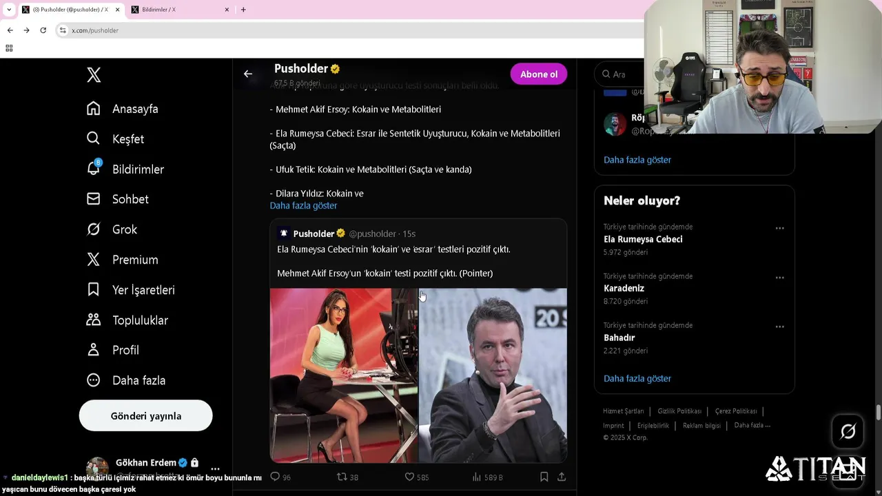882x496 pixels.
Task: Open more options for Bahadır trend
Action: tap(779, 327)
